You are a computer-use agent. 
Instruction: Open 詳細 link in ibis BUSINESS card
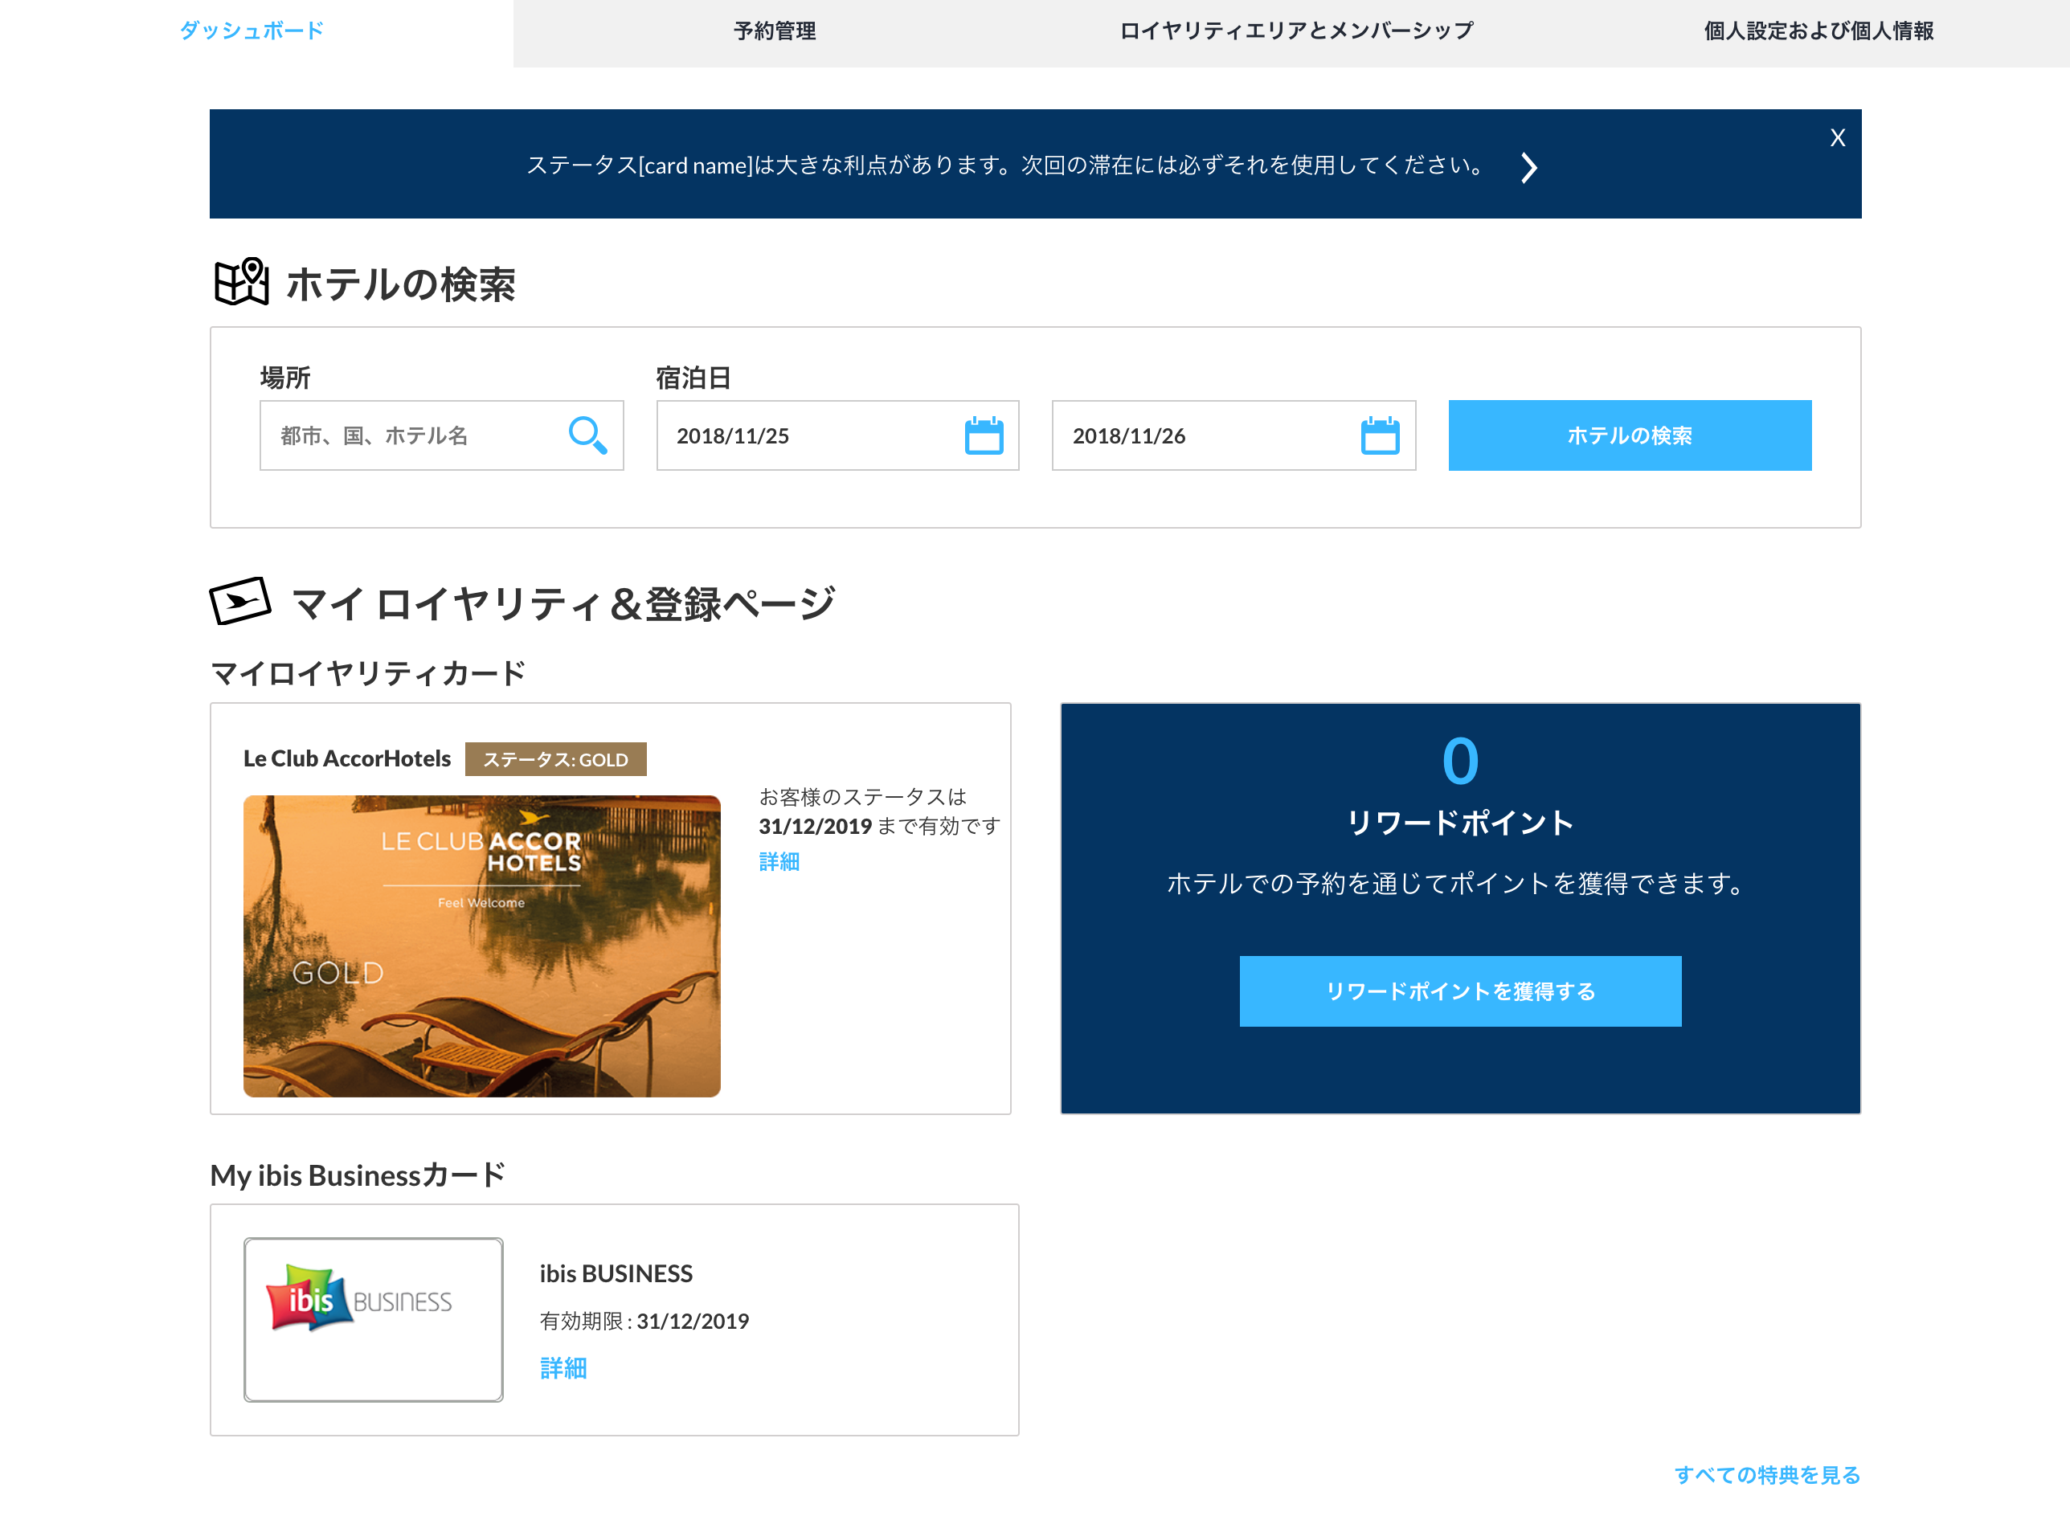click(563, 1368)
